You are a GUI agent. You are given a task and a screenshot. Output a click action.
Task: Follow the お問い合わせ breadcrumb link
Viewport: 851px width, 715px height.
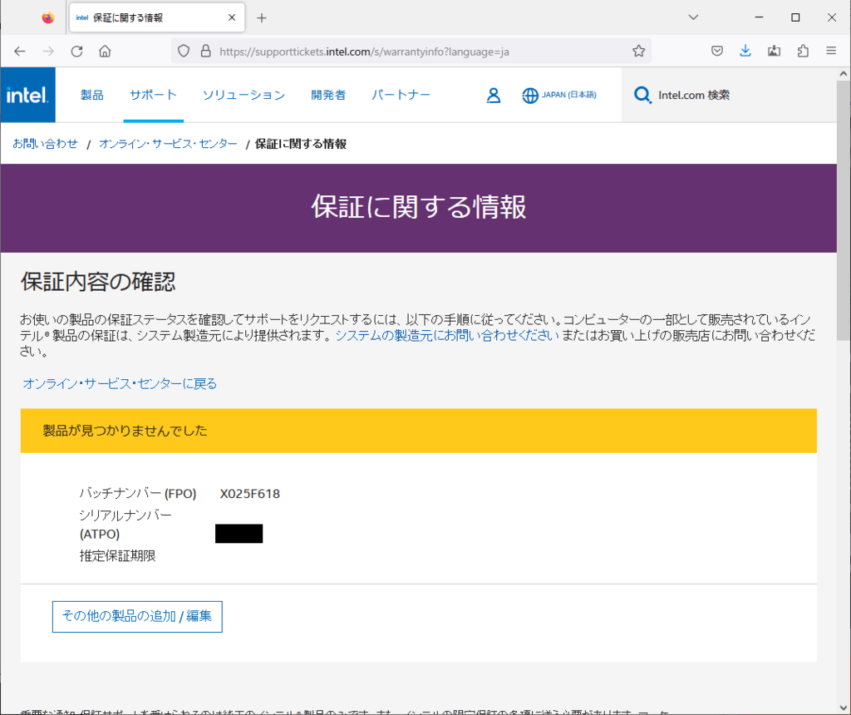(x=45, y=144)
